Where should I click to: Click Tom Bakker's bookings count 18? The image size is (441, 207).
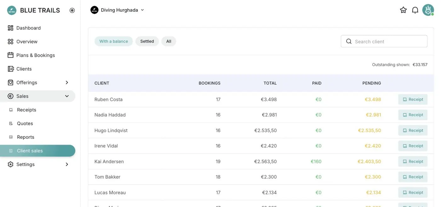tap(218, 177)
